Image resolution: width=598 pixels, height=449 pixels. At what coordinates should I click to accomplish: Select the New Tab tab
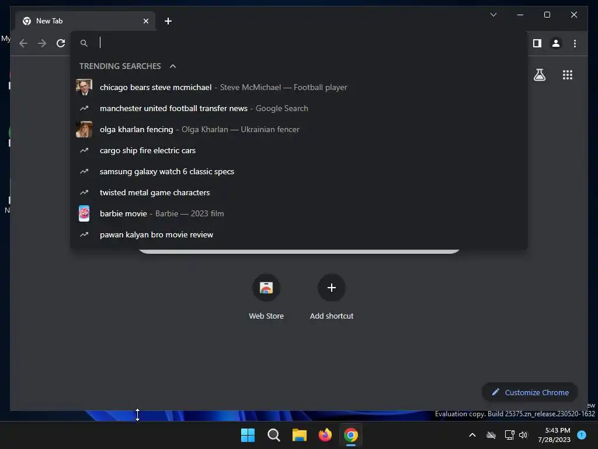[x=85, y=21]
